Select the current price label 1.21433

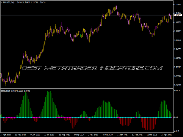pos(178,15)
